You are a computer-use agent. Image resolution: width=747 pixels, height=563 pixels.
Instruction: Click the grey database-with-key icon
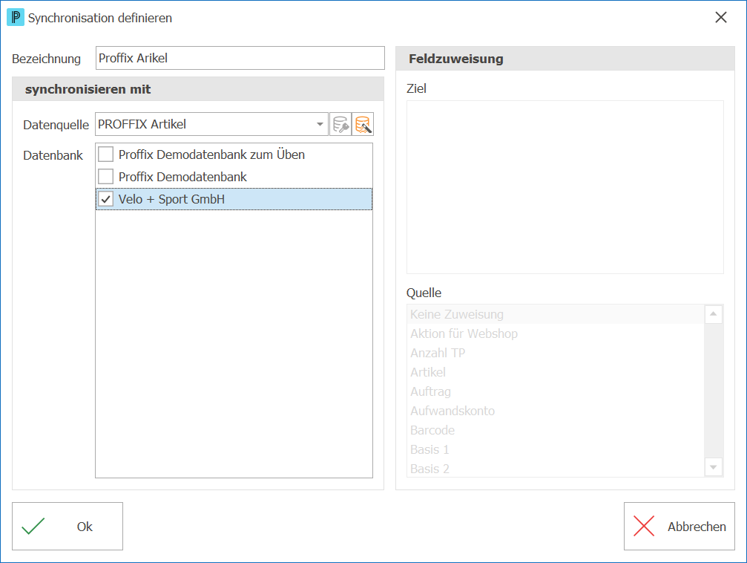[340, 125]
